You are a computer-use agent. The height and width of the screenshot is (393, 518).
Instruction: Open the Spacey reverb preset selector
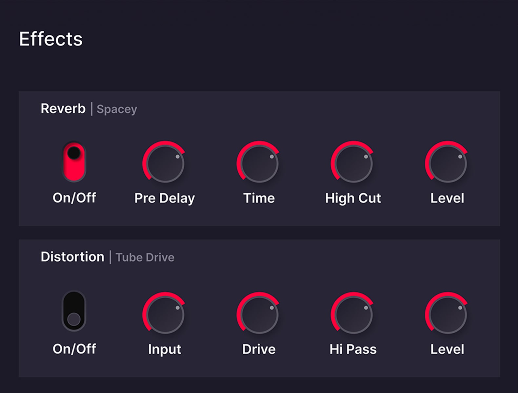click(117, 109)
